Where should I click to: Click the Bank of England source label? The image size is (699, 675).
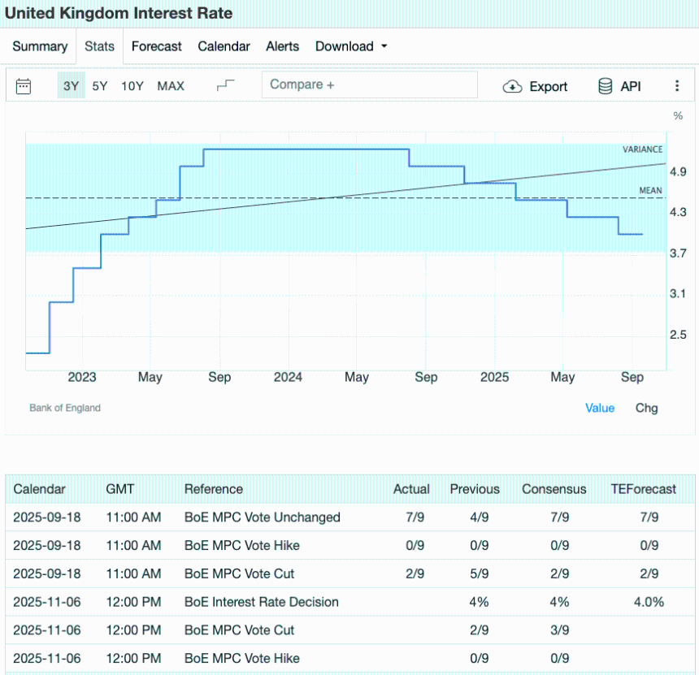[65, 408]
